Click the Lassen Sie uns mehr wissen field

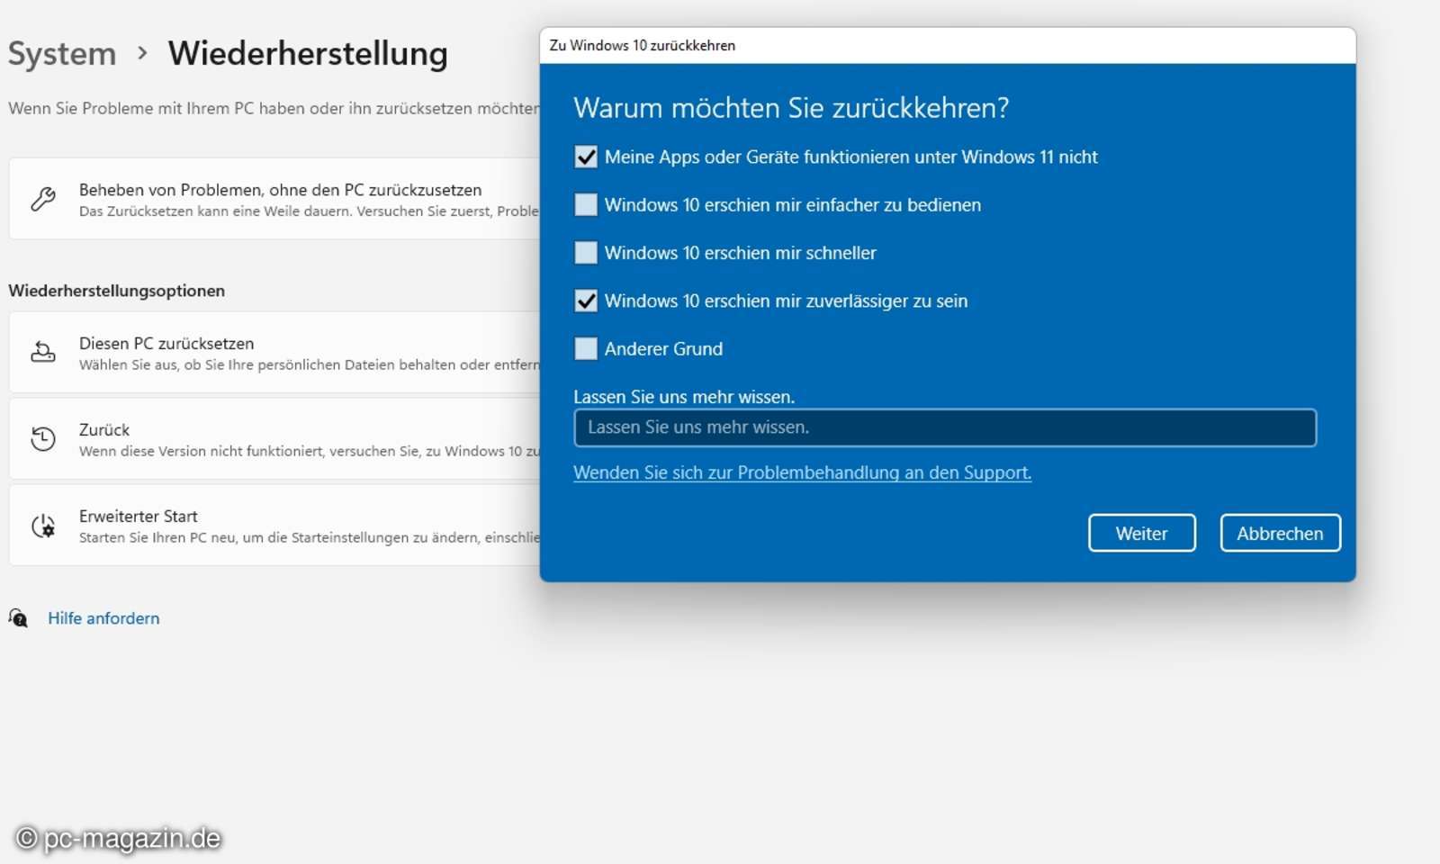(x=944, y=427)
